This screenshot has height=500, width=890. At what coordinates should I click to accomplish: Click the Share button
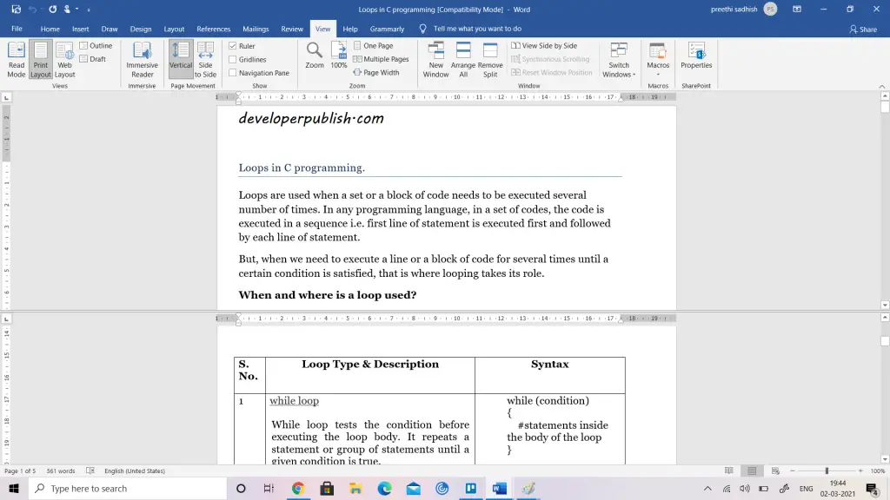pos(863,29)
